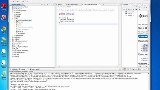The width and height of the screenshot is (160, 90).
Task: Toggle hide non-public members in Outline
Action: coord(134,9)
